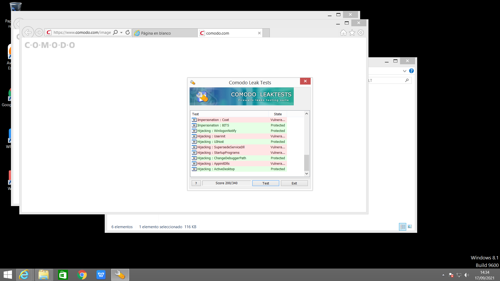
Task: Open Internet Explorer from taskbar
Action: (x=24, y=275)
